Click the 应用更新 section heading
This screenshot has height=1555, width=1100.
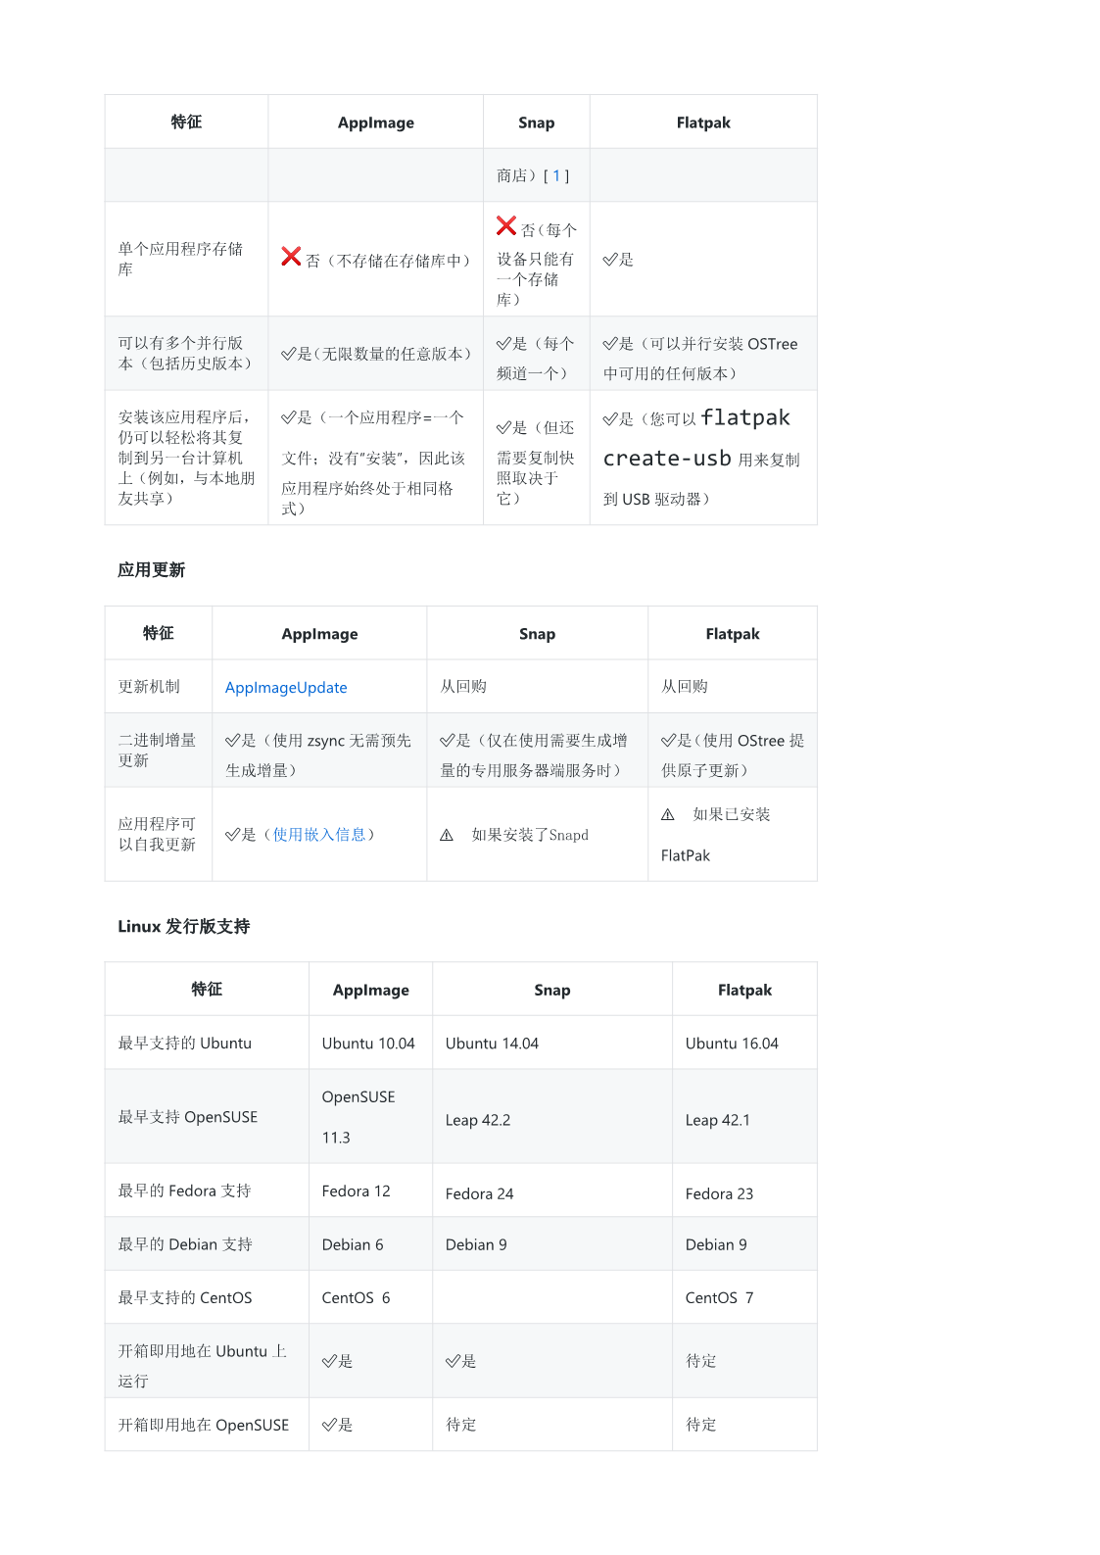tap(151, 570)
